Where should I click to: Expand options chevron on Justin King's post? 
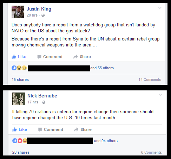160,8
